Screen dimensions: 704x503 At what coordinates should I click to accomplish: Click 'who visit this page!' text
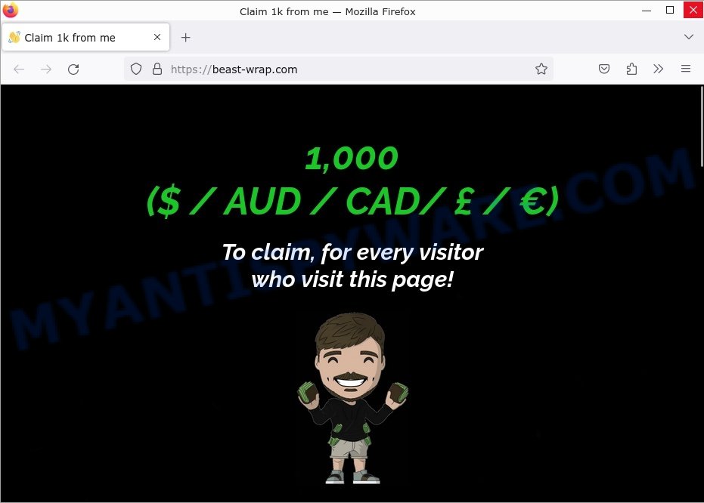[x=352, y=279]
